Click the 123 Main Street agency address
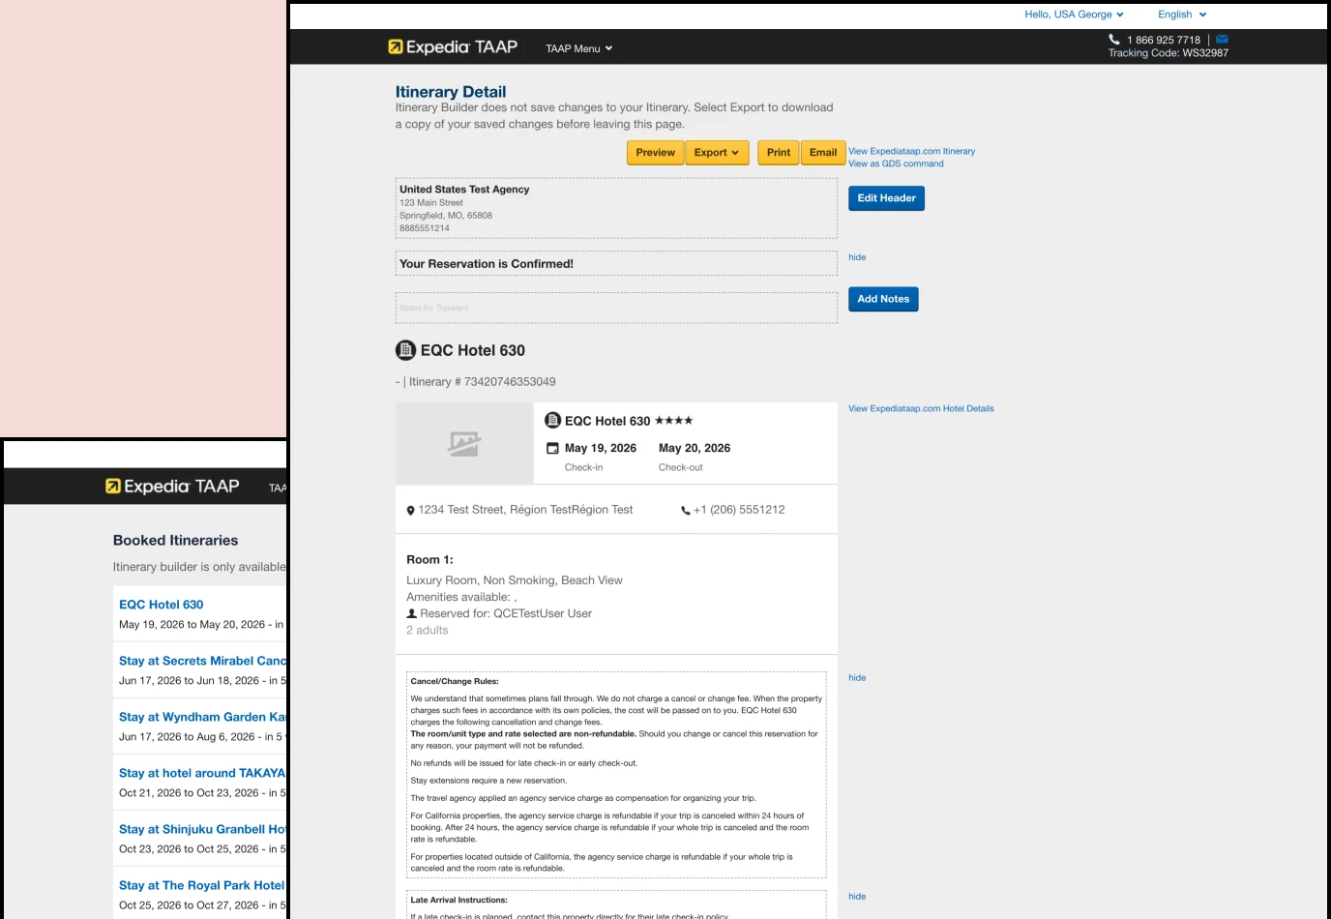 tap(431, 203)
